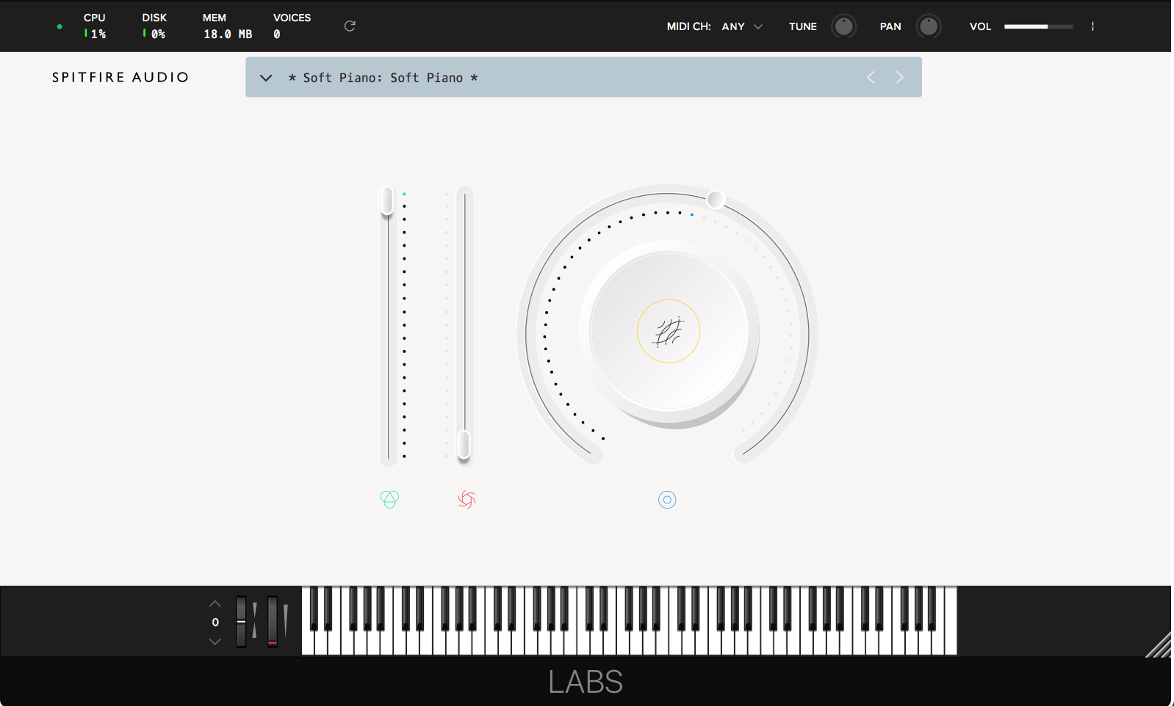Image resolution: width=1174 pixels, height=706 pixels.
Task: Click the red dynamics icon
Action: click(467, 500)
